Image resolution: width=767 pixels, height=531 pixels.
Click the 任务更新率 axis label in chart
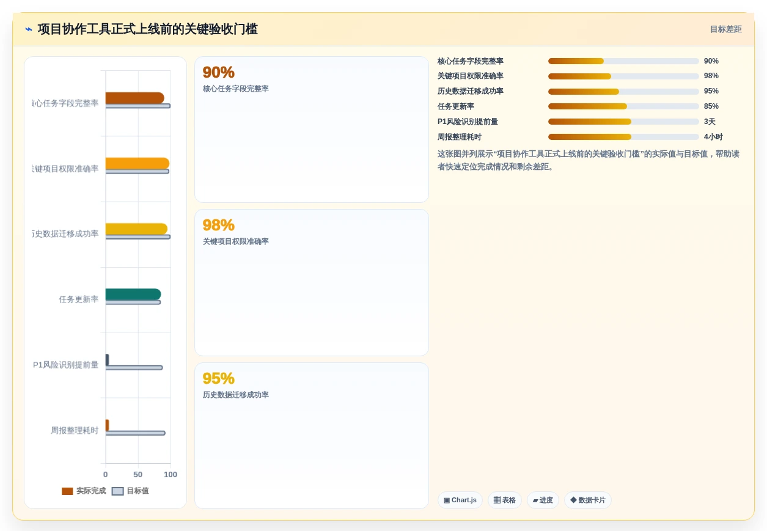(x=78, y=299)
